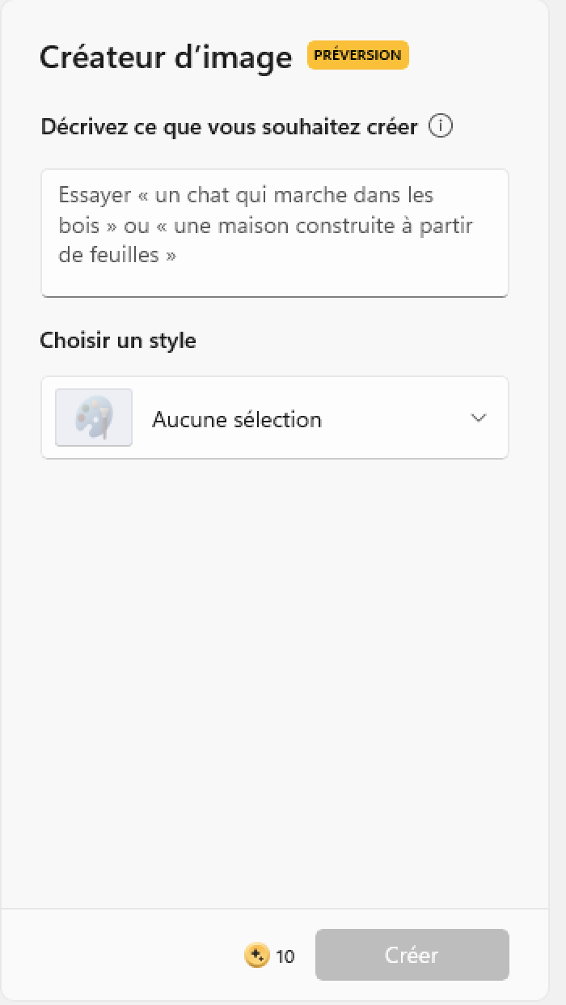Check remaining credits via the coin icon
This screenshot has width=566, height=1005.
256,956
